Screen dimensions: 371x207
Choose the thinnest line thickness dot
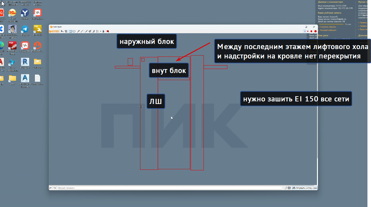(x=305, y=31)
